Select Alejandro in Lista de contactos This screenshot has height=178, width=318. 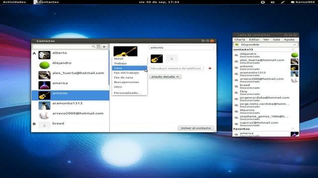[x=266, y=55]
